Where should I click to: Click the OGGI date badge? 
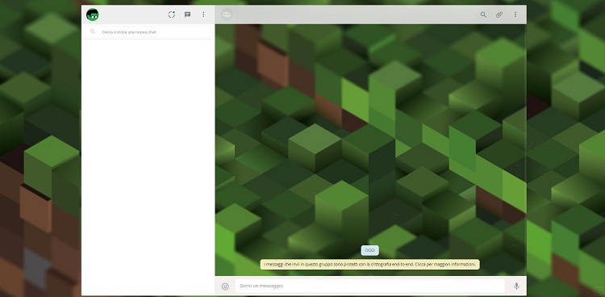tap(369, 250)
